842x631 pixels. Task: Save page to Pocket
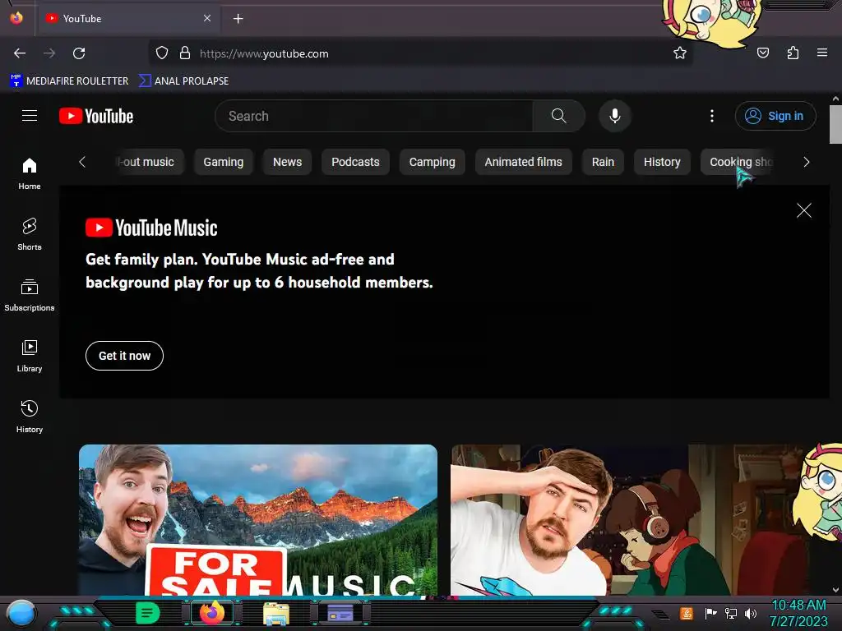pos(763,53)
